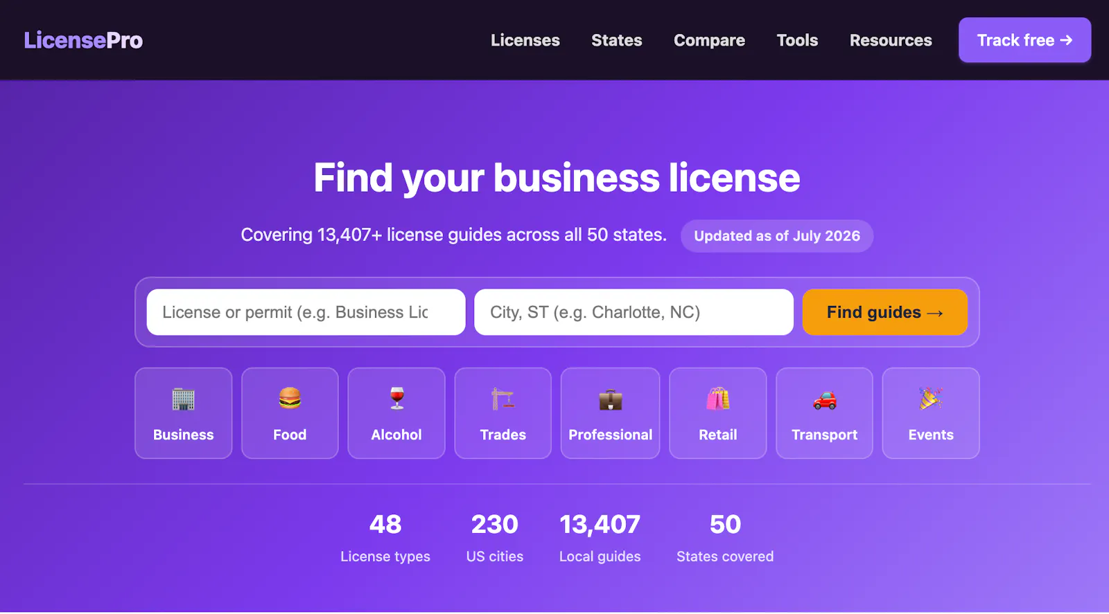Open the Resources menu item

pyautogui.click(x=891, y=40)
